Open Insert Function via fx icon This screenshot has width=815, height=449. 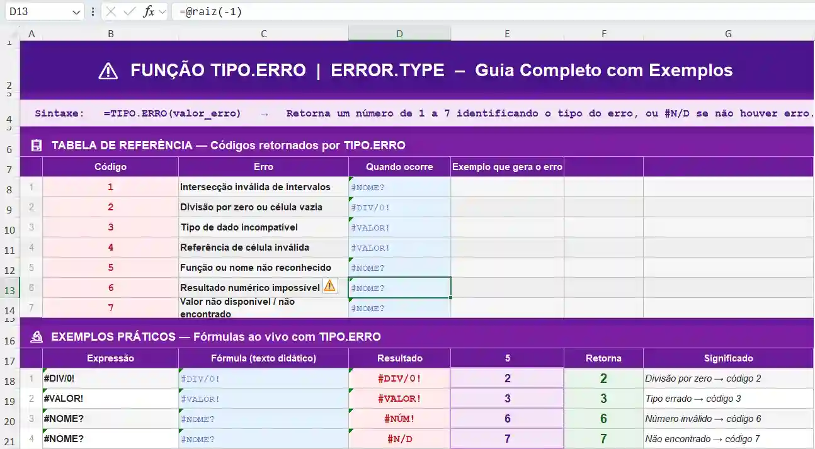pos(149,11)
